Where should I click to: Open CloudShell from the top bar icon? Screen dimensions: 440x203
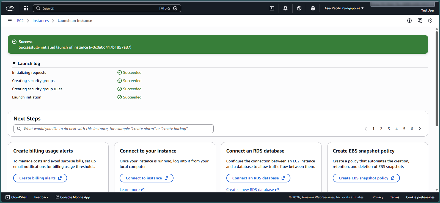(272, 8)
